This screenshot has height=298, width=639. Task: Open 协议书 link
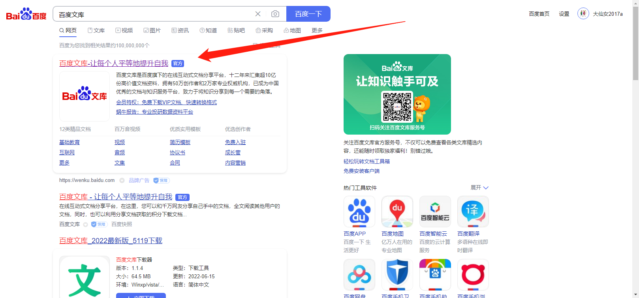pyautogui.click(x=177, y=152)
